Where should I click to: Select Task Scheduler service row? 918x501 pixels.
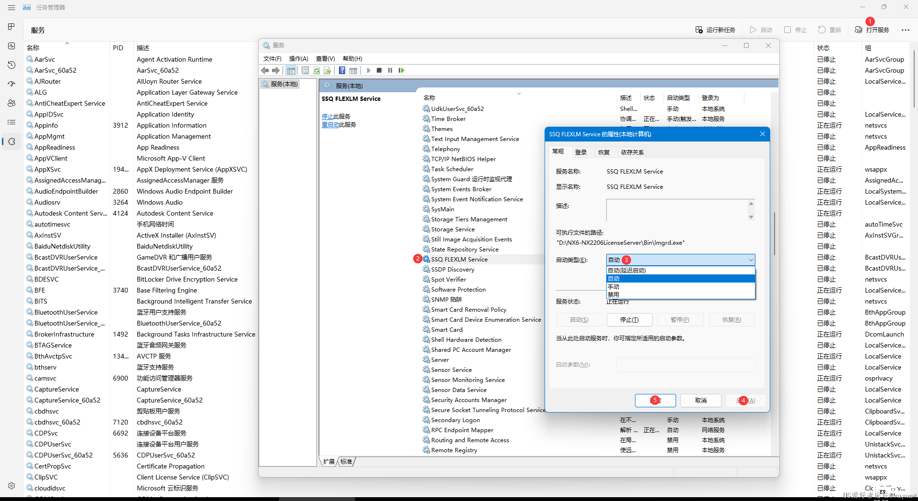pyautogui.click(x=452, y=169)
